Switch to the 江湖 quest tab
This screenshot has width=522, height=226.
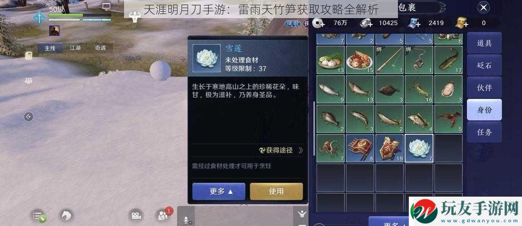point(75,48)
